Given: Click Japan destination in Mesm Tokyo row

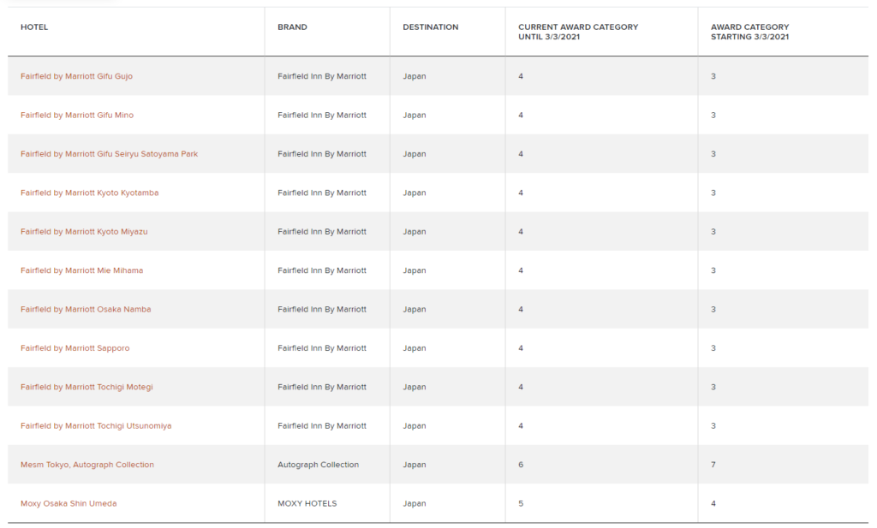Looking at the screenshot, I should [x=415, y=465].
